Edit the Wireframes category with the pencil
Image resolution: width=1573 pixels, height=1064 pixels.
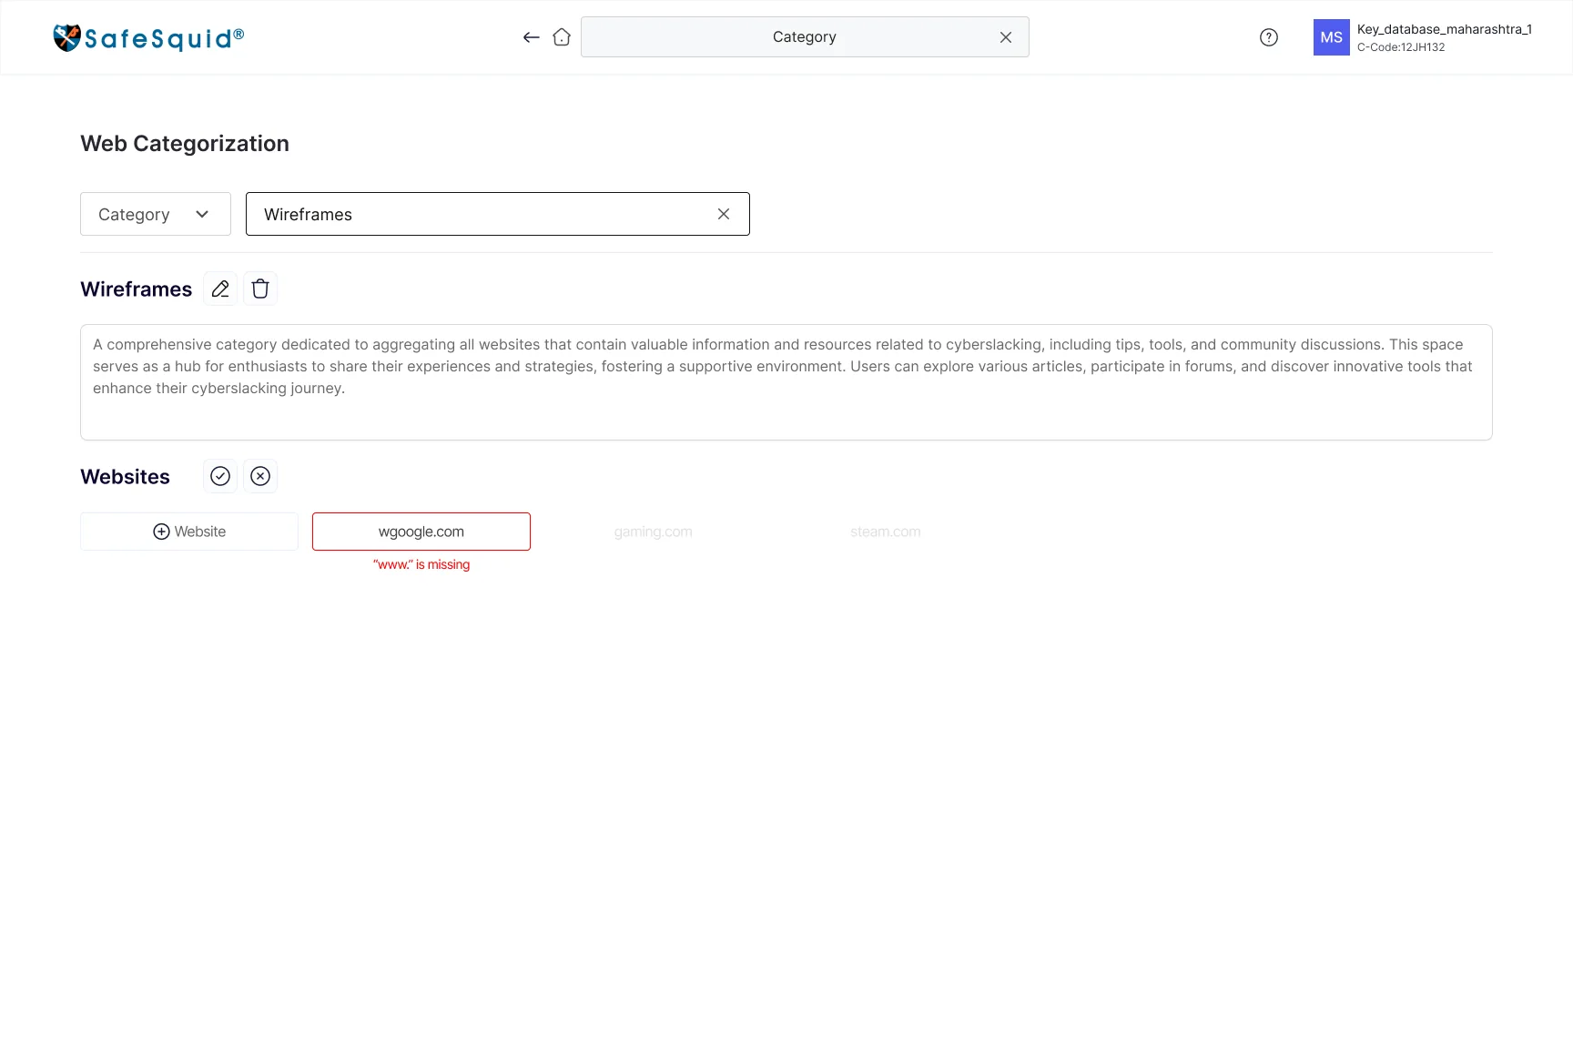(220, 289)
